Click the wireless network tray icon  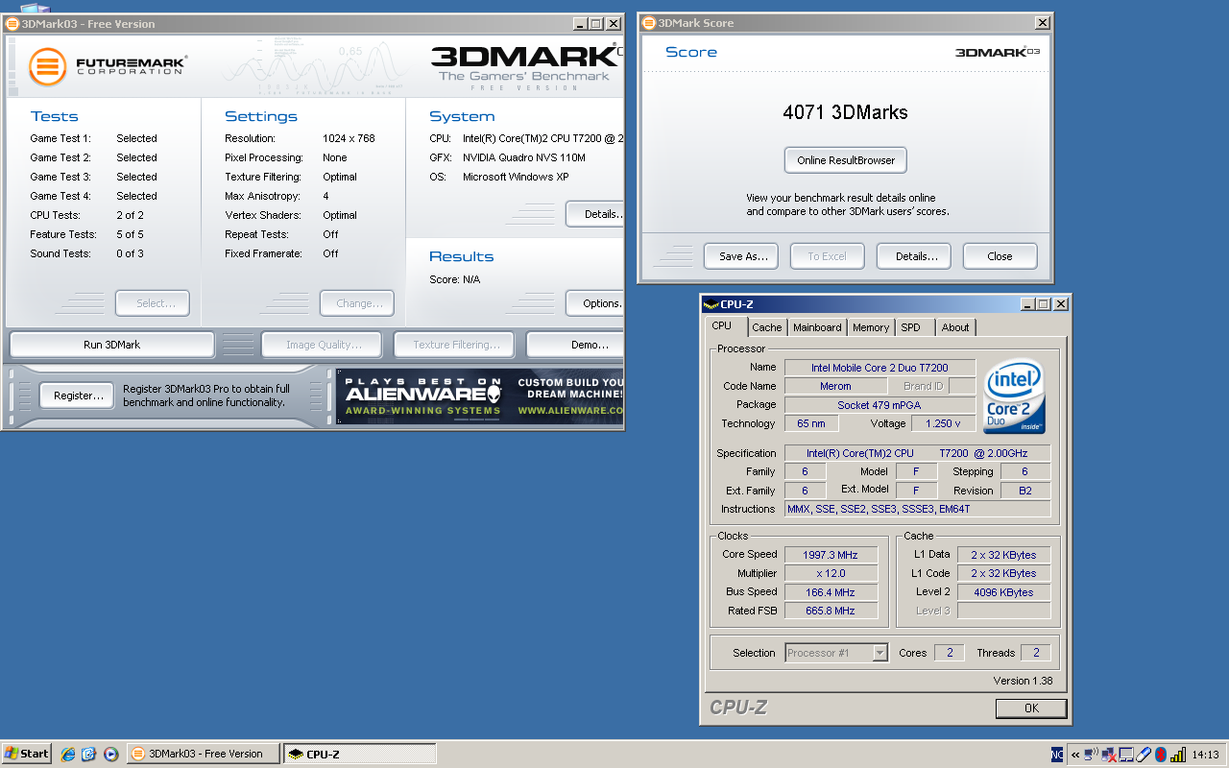point(1092,755)
